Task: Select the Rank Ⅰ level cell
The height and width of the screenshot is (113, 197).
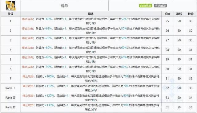Action: (x=10, y=88)
